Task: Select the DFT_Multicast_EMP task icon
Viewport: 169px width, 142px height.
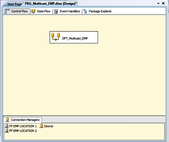Action: click(56, 37)
